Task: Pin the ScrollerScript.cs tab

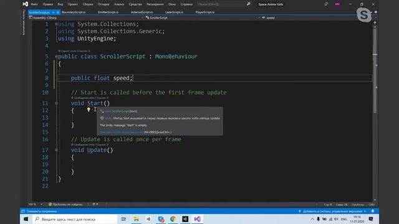Action: tap(53, 12)
